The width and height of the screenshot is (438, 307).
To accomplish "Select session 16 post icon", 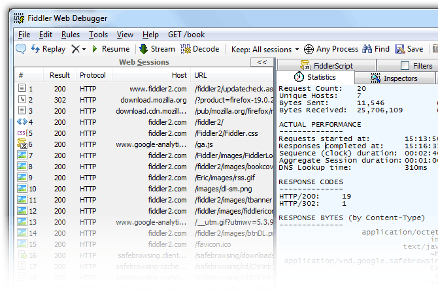I will click(x=22, y=255).
